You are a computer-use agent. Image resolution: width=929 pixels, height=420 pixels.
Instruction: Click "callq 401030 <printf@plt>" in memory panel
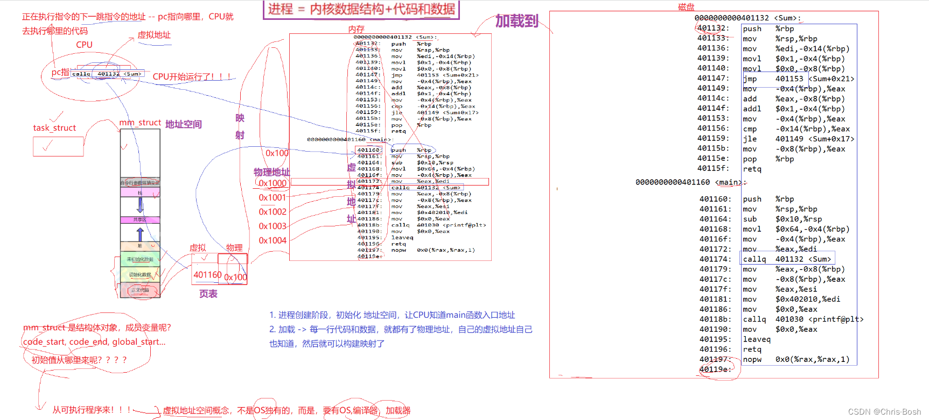click(438, 225)
